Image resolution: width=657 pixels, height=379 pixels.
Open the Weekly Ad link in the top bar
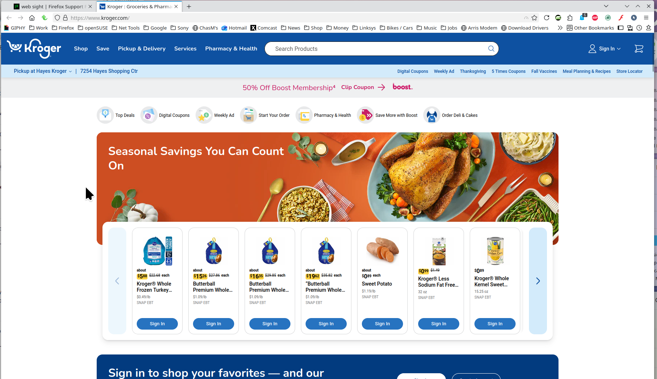tap(444, 71)
